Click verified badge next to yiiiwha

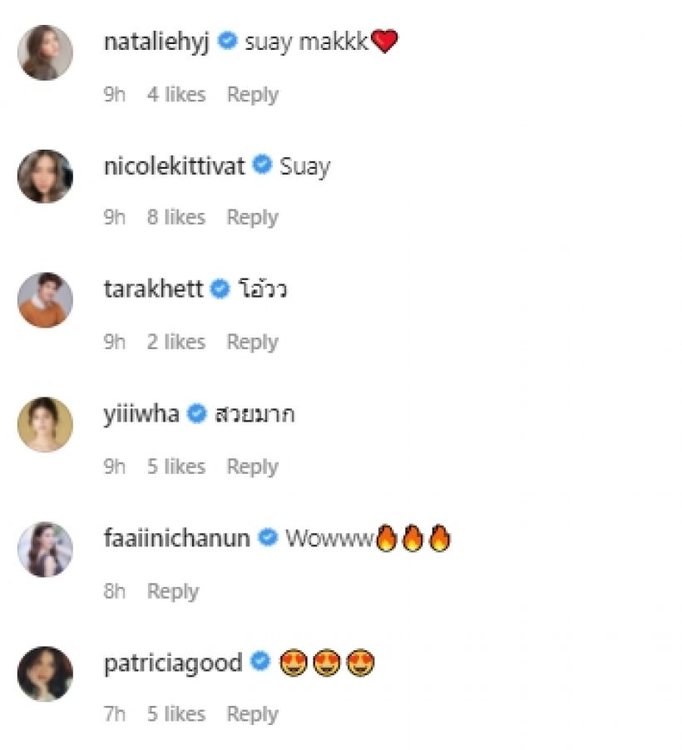[196, 413]
